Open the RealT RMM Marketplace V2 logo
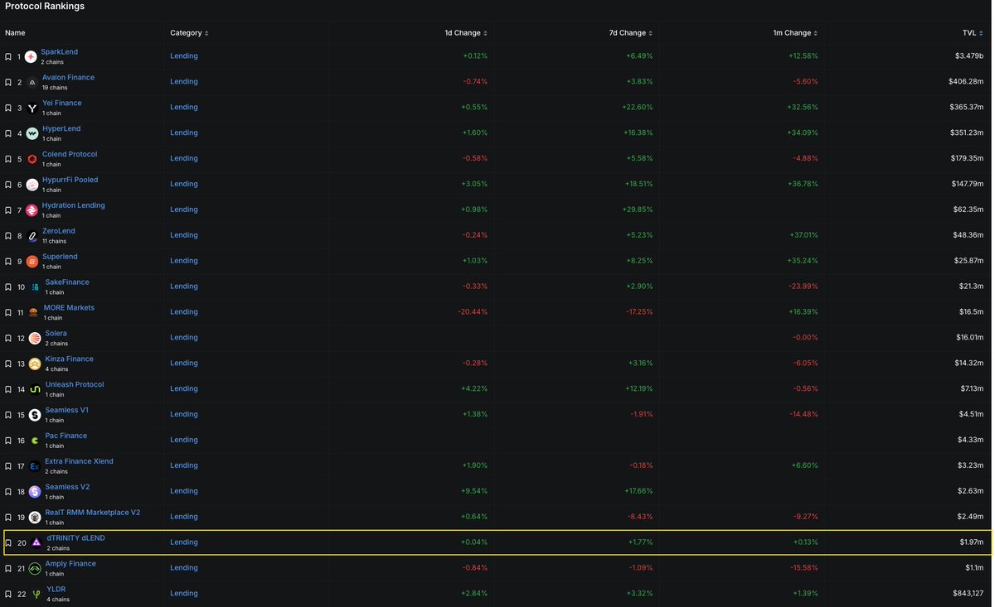The width and height of the screenshot is (995, 607). pyautogui.click(x=35, y=518)
